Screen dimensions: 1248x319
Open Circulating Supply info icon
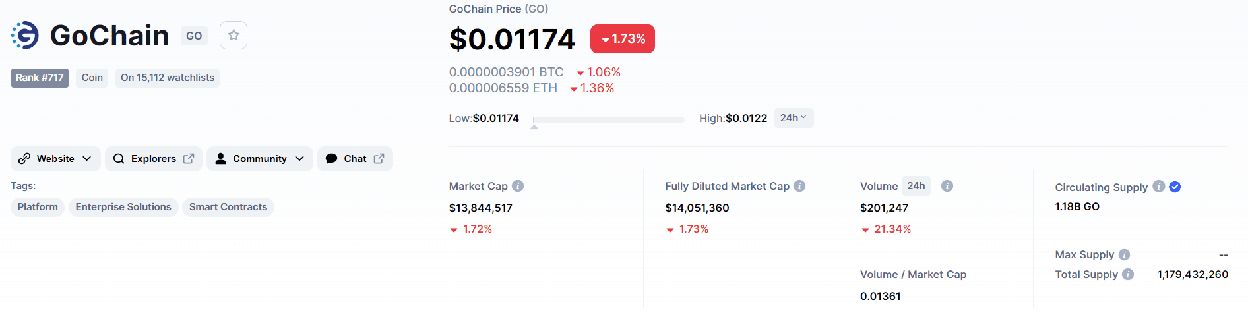(x=1158, y=187)
